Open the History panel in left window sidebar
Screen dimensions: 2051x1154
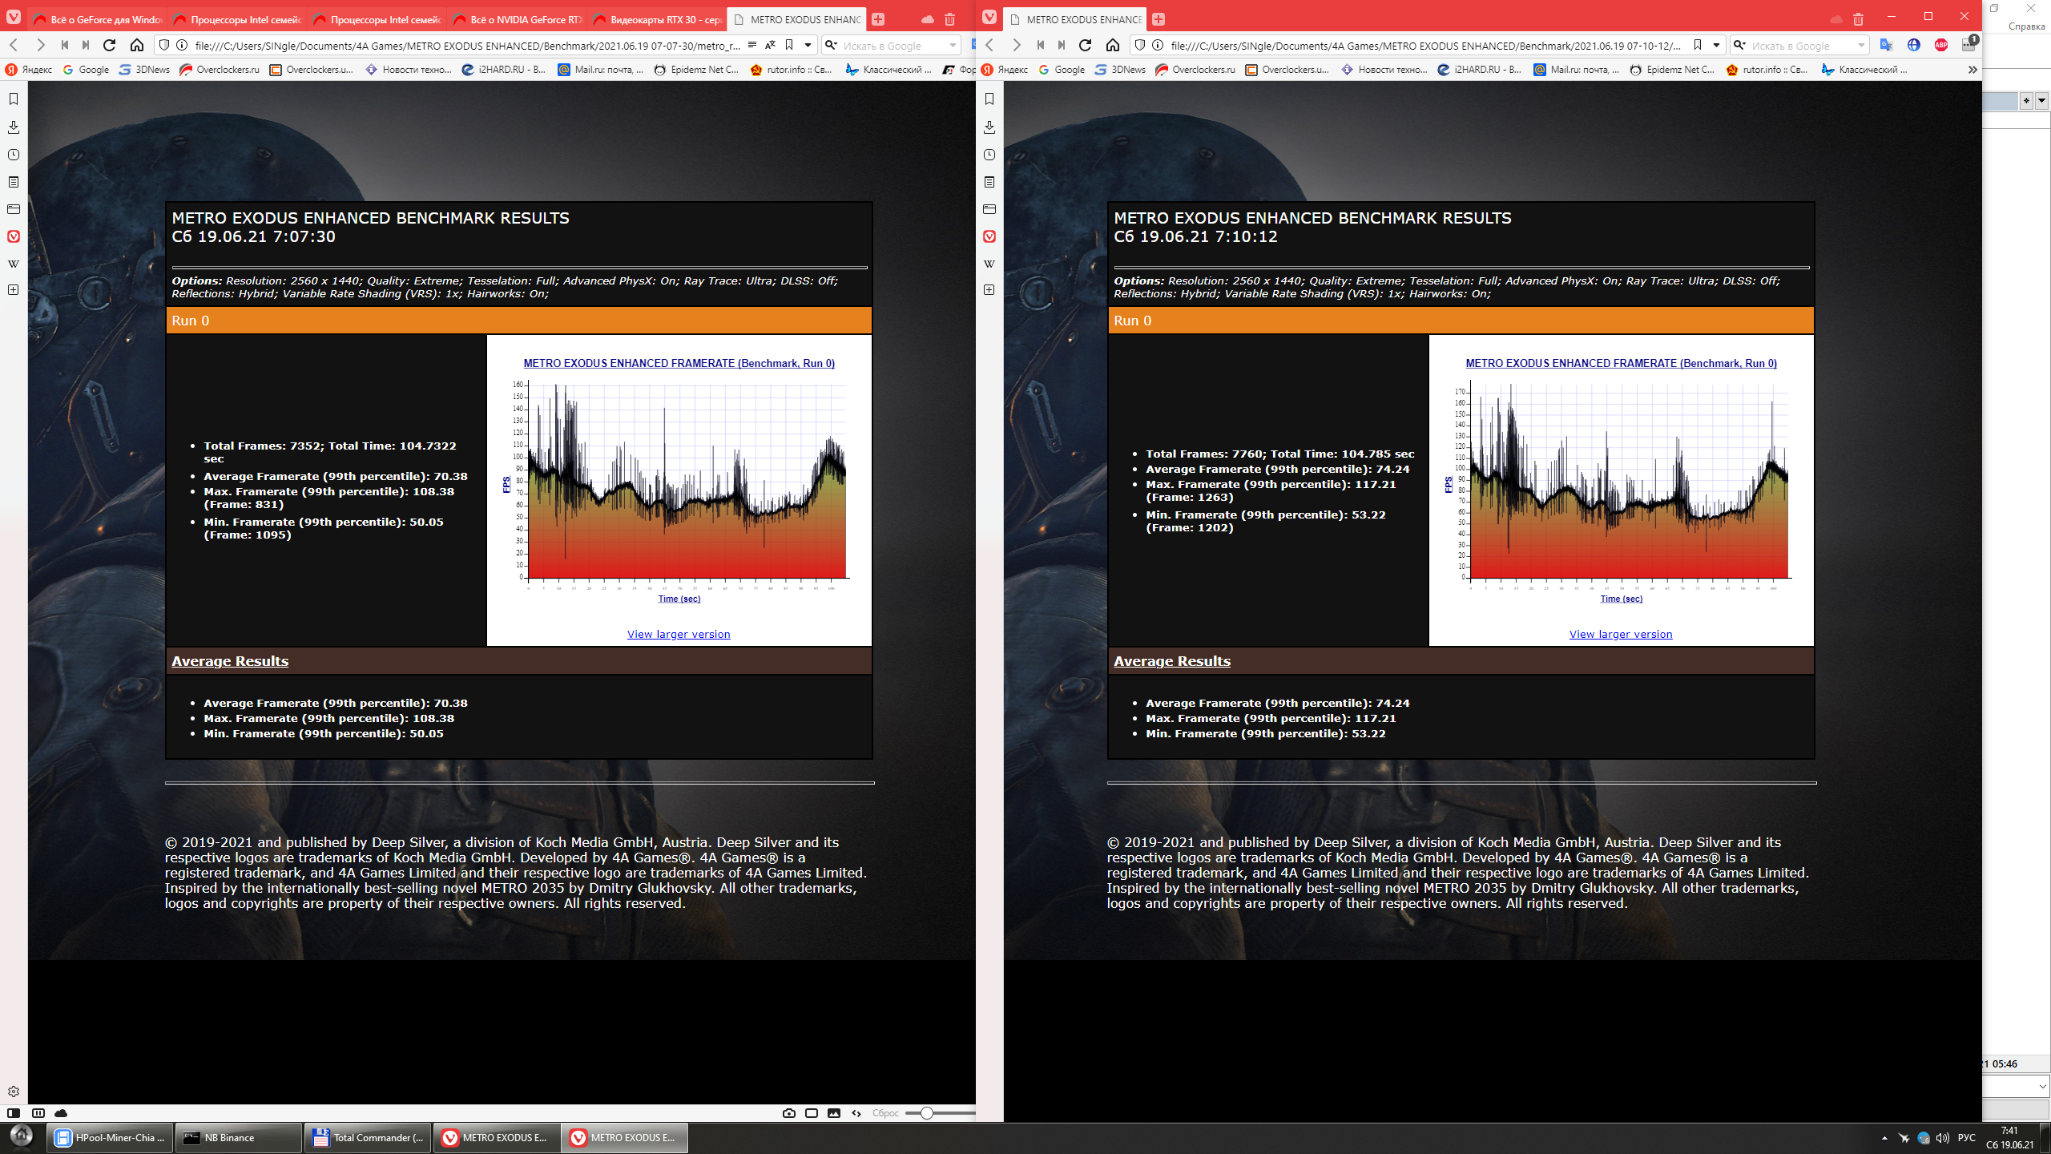14,155
